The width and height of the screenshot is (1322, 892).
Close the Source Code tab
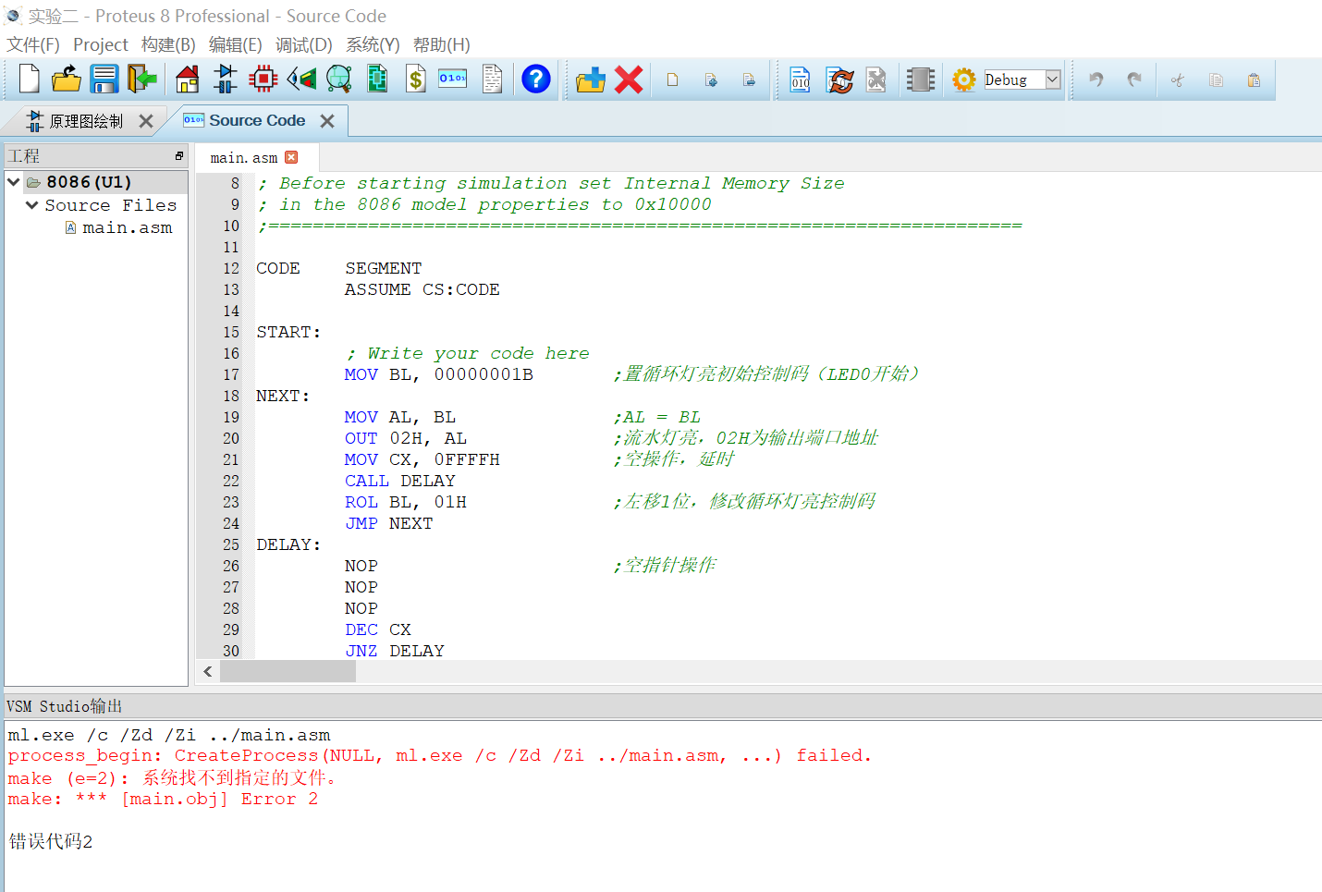coord(327,121)
